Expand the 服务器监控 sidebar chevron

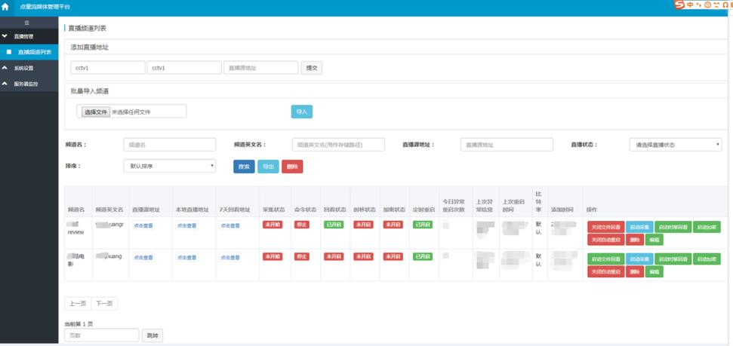[5, 84]
